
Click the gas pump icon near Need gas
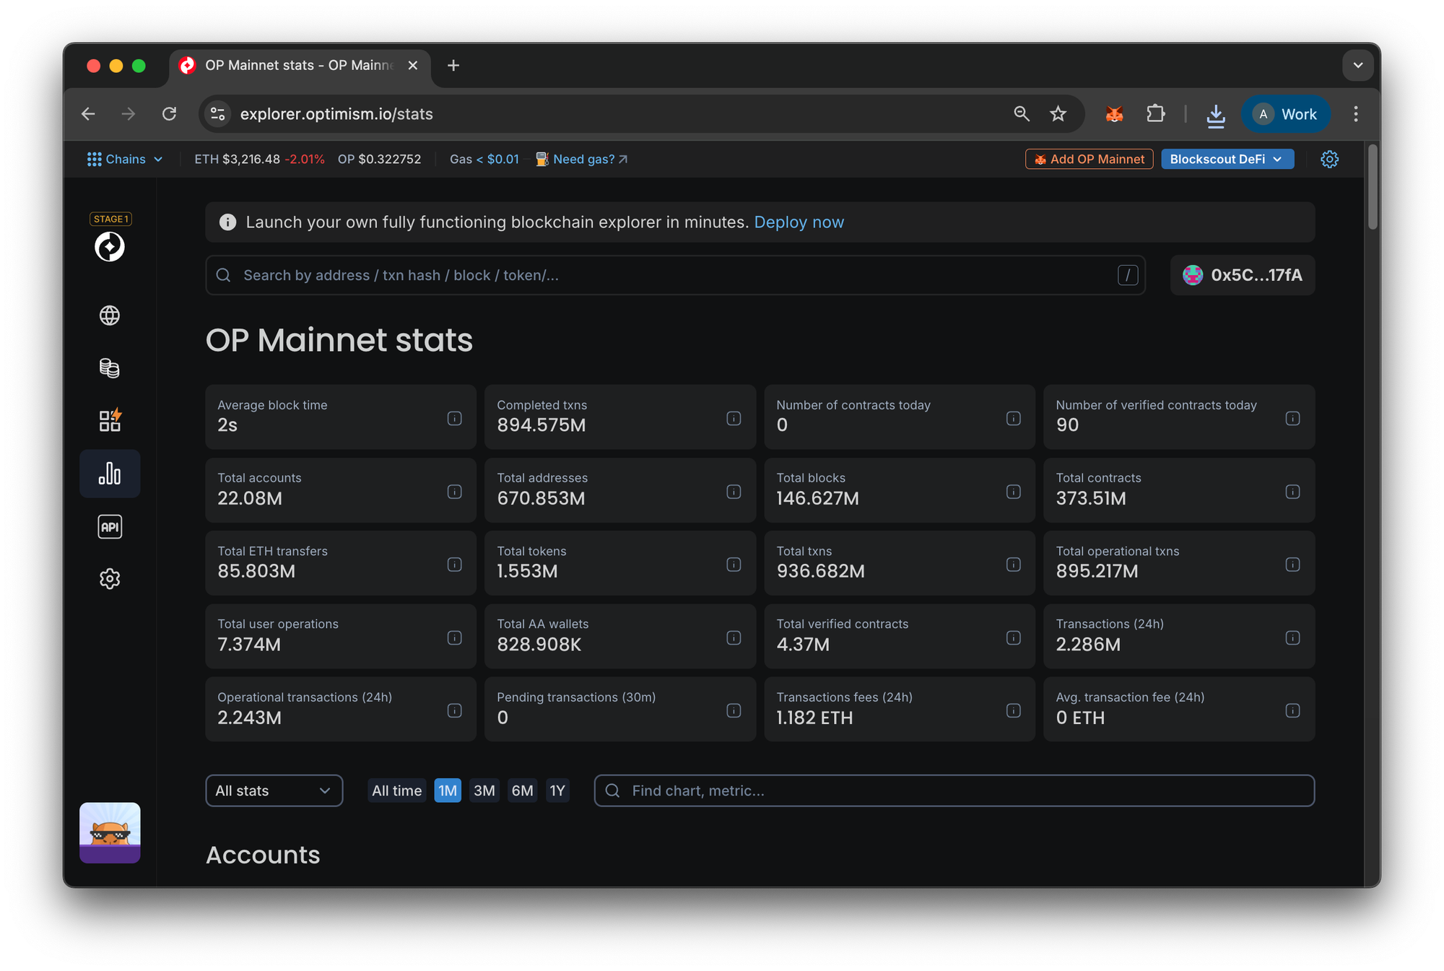tap(541, 159)
